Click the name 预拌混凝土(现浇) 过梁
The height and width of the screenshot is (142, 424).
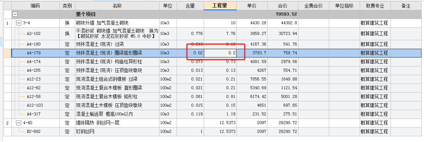pyautogui.click(x=100, y=44)
